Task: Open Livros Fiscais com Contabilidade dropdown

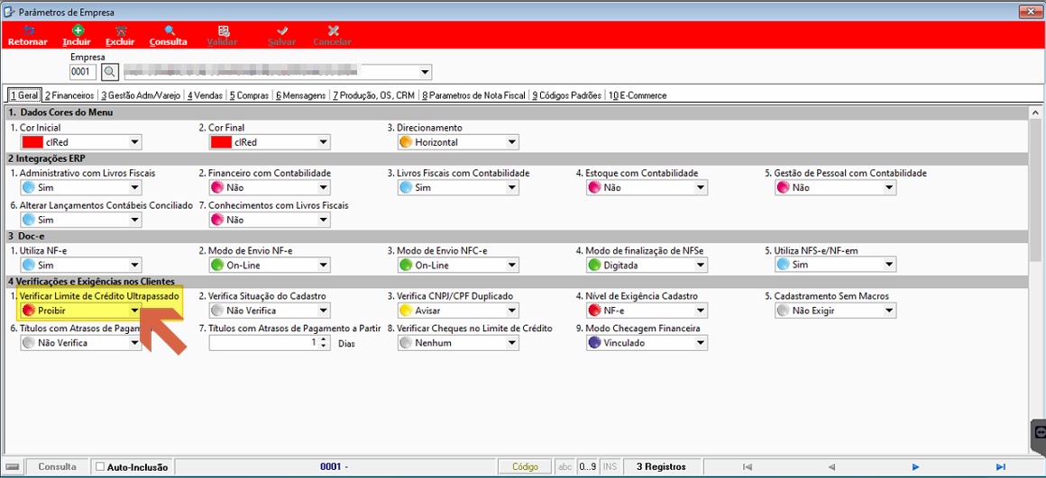Action: (x=511, y=188)
